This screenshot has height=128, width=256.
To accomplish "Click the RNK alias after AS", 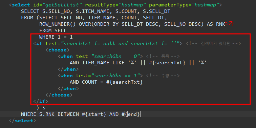I will click(220, 24).
